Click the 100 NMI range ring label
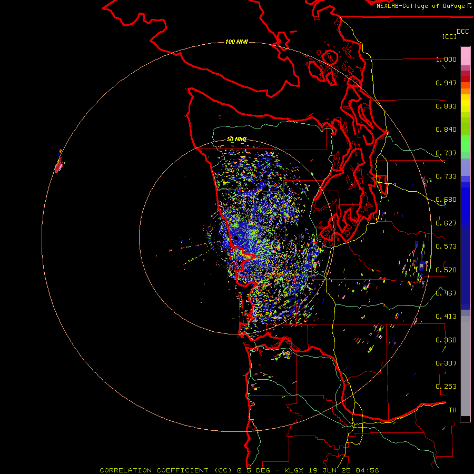474x474 pixels. pos(236,42)
